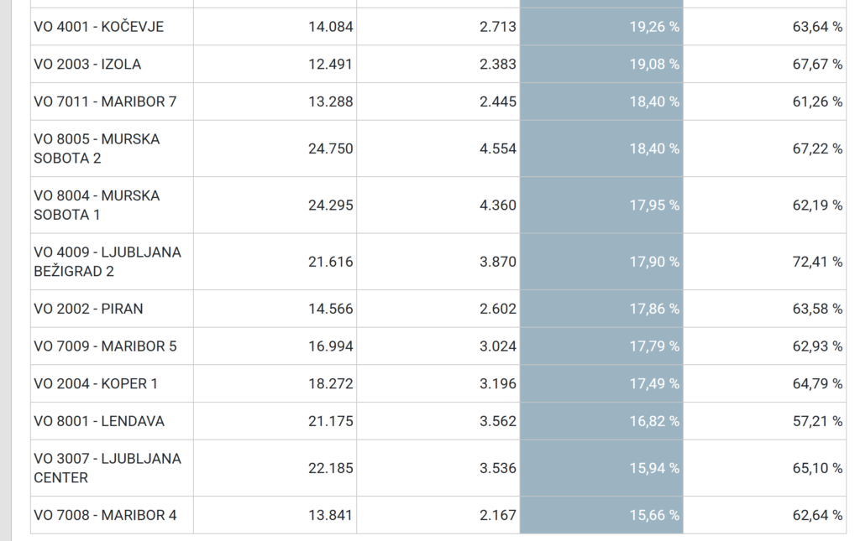
Task: Click the VO 4001 - KOČEVJE row label
Action: coord(99,27)
